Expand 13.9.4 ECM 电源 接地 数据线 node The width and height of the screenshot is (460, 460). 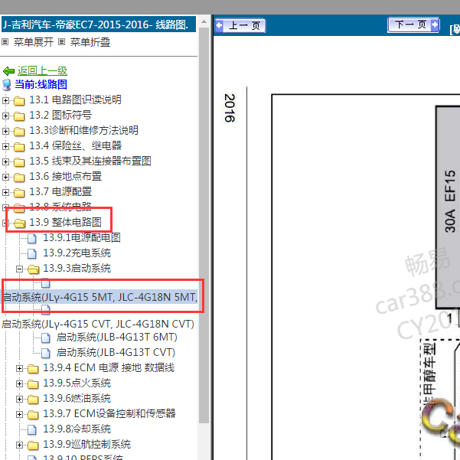point(19,368)
